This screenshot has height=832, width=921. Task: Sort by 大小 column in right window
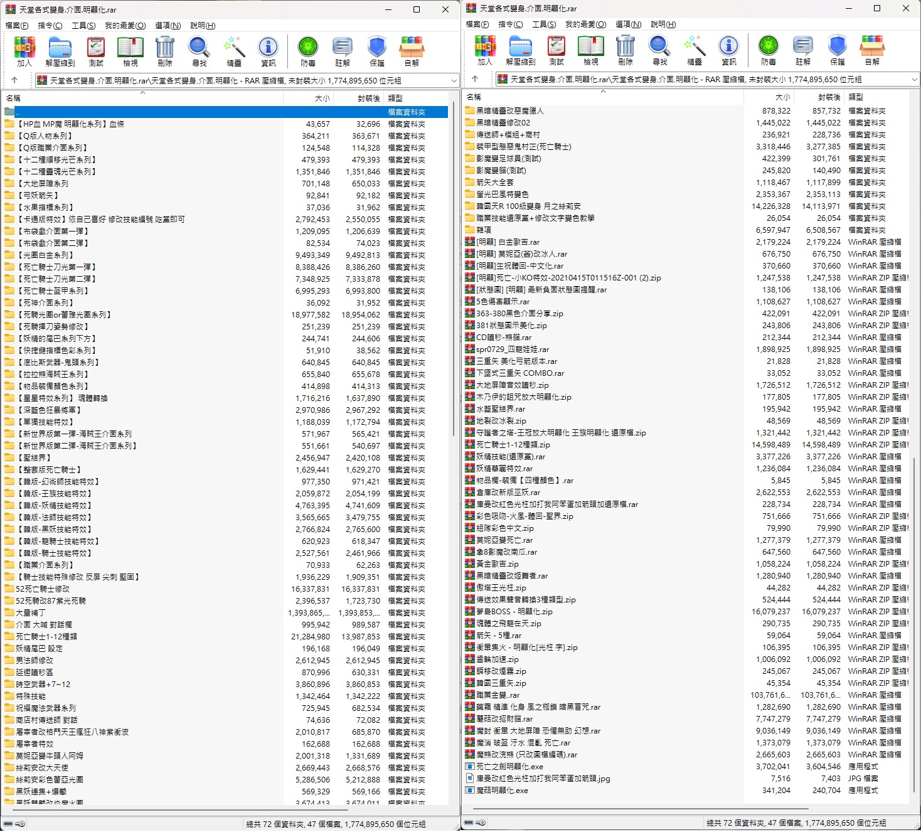(x=769, y=97)
